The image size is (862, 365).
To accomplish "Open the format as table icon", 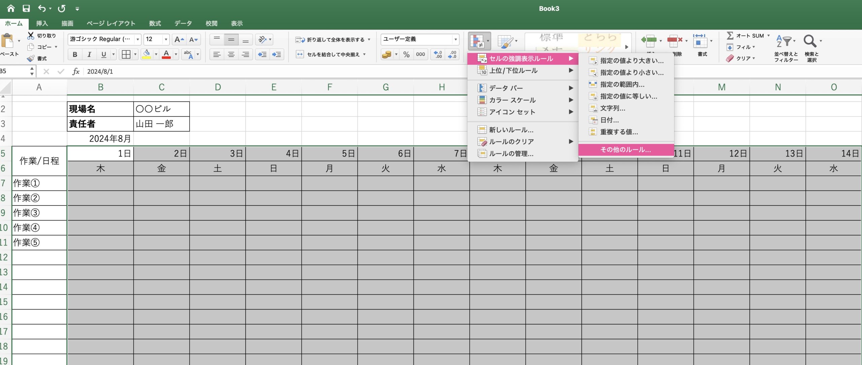I will [507, 41].
